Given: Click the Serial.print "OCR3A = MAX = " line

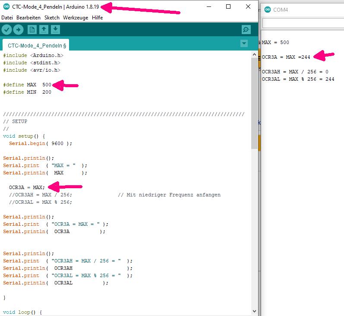Looking at the screenshot, I should pos(56,224).
